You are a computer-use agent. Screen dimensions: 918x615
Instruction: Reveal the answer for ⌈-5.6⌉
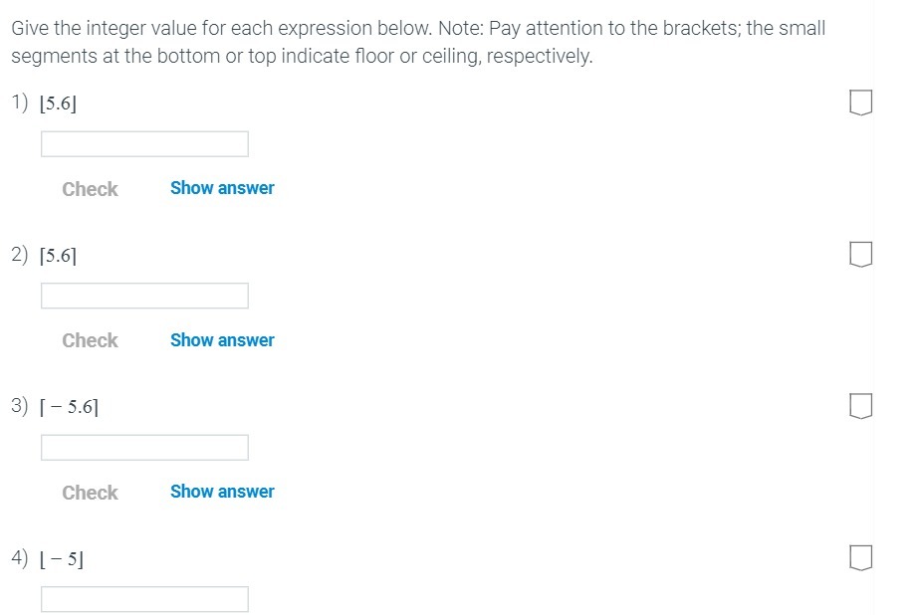[x=221, y=491]
